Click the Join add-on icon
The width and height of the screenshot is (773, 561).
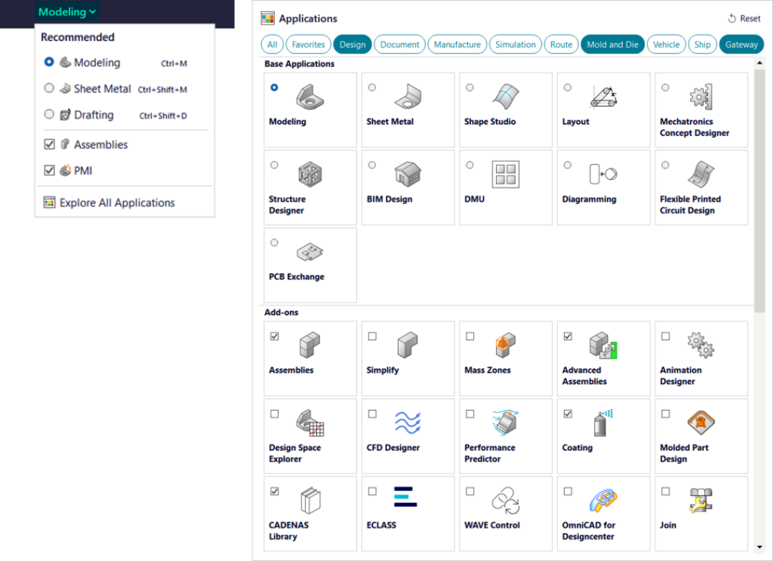[x=701, y=500]
